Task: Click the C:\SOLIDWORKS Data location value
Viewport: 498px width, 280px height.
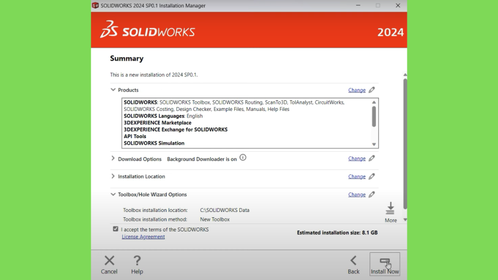Action: pos(225,210)
